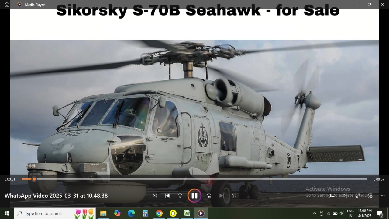The image size is (389, 219).
Task: Click the Media Player app logo
Action: 19,5
